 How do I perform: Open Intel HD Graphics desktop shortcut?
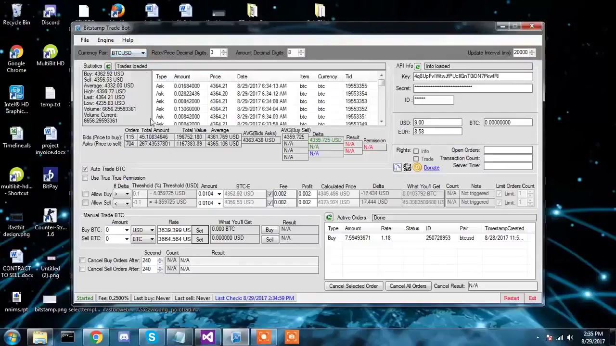point(16,100)
